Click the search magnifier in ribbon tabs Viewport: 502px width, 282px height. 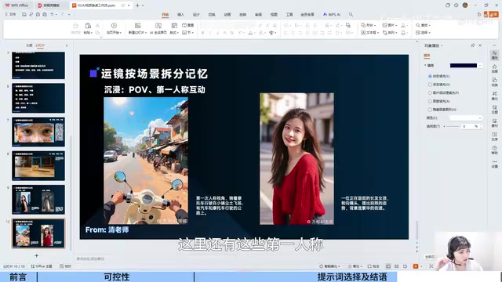click(x=351, y=14)
